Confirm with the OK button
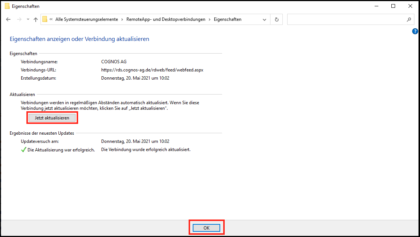This screenshot has width=420, height=237. [206, 228]
